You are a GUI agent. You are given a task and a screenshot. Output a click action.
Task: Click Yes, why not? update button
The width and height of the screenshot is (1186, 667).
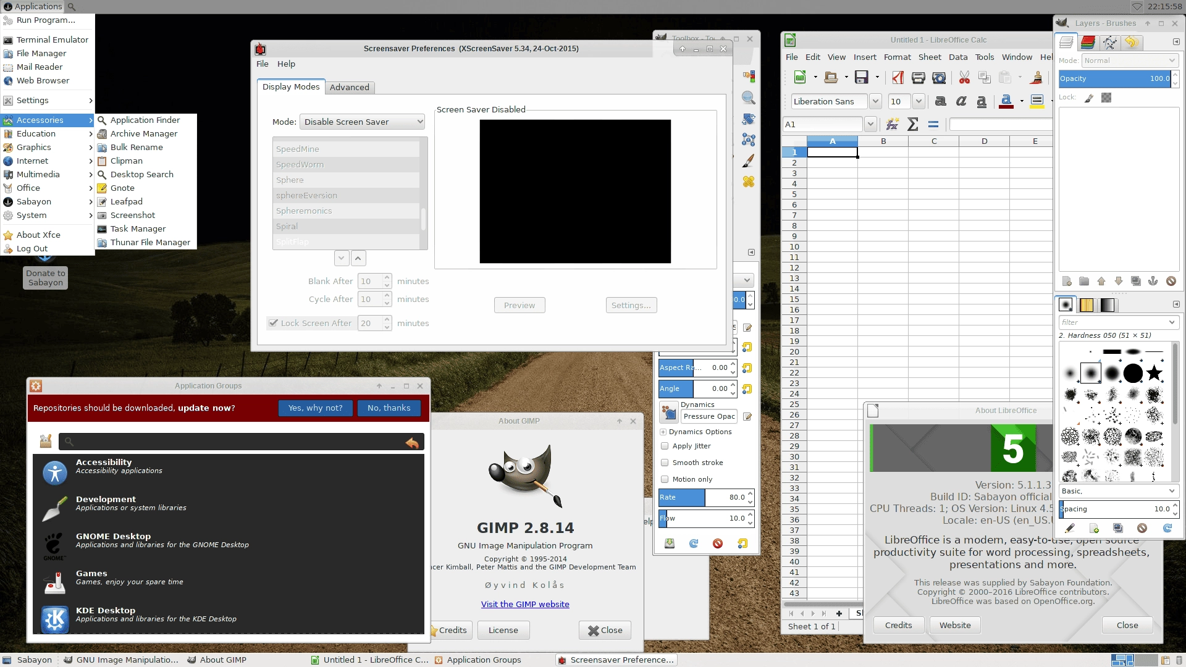pos(315,408)
